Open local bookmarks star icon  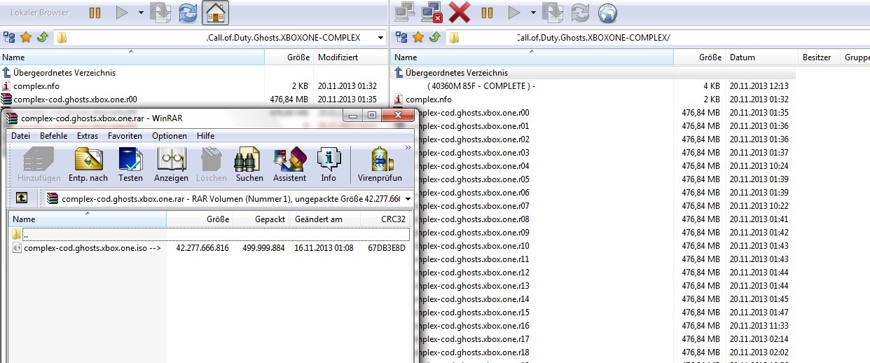coord(26,38)
